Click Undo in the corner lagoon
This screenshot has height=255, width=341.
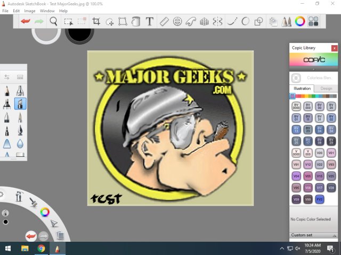click(x=31, y=236)
